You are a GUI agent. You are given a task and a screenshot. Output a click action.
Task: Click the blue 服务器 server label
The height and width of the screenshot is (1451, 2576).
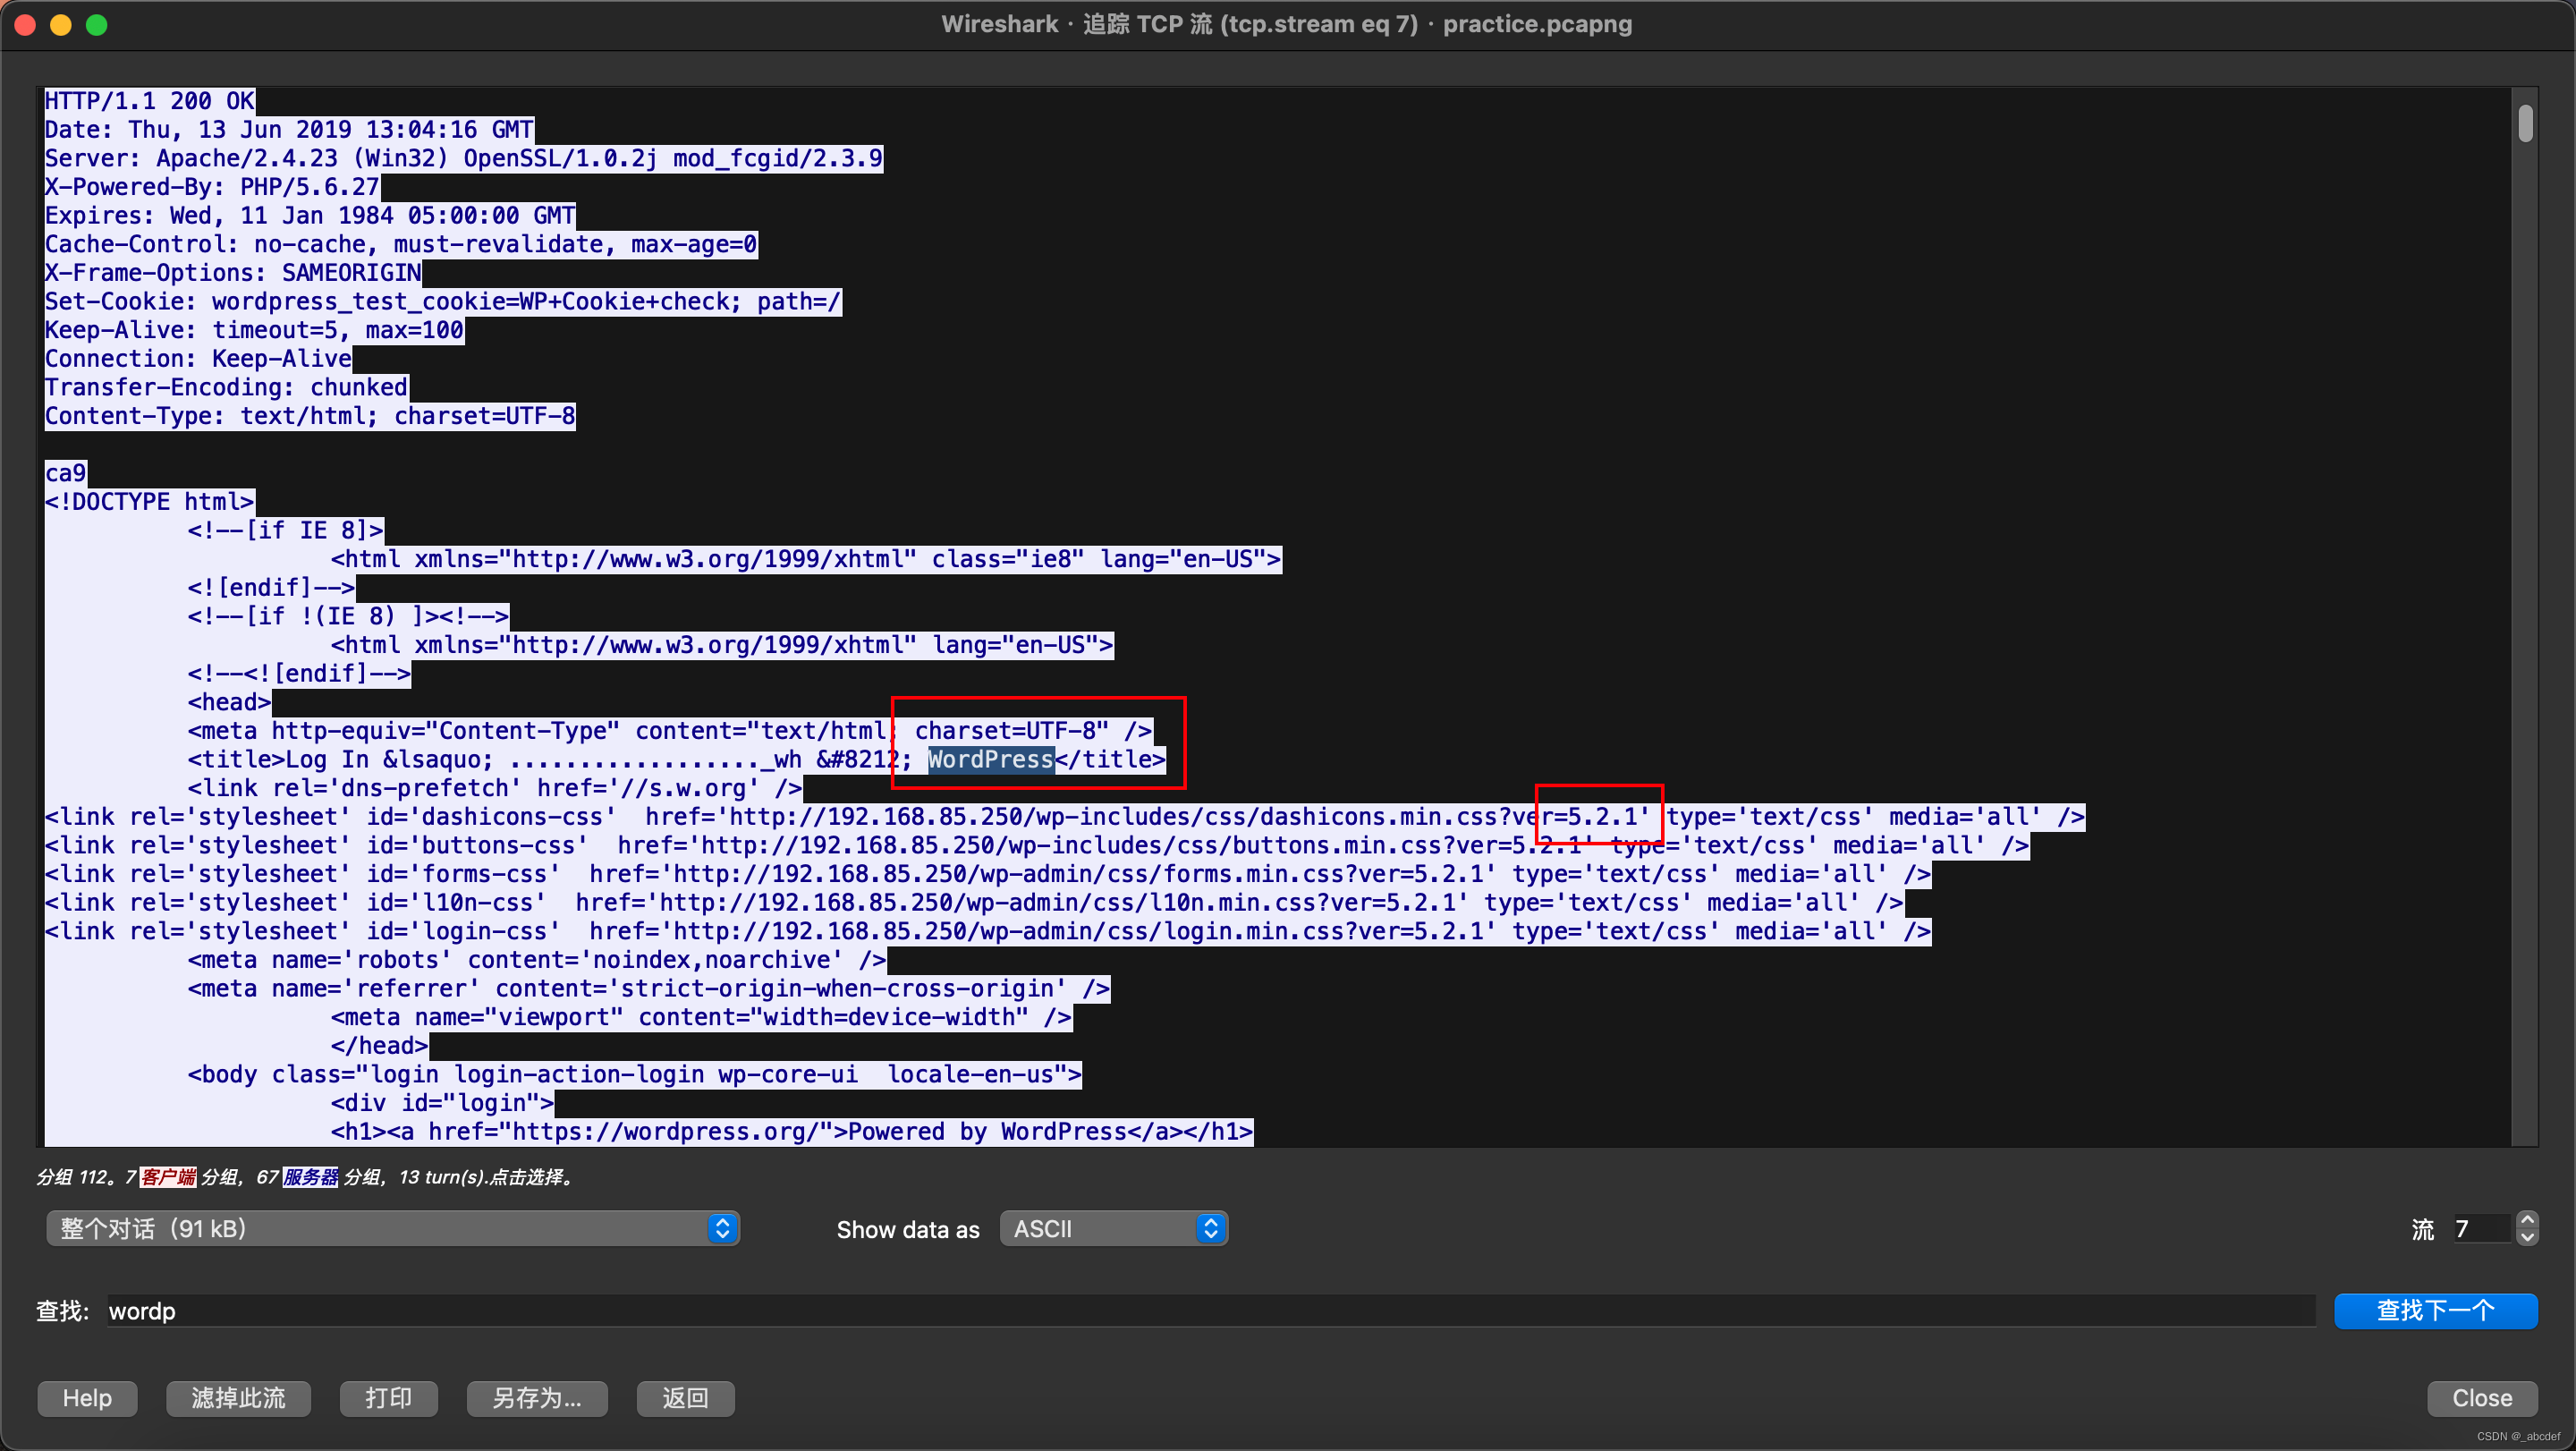coord(311,1177)
